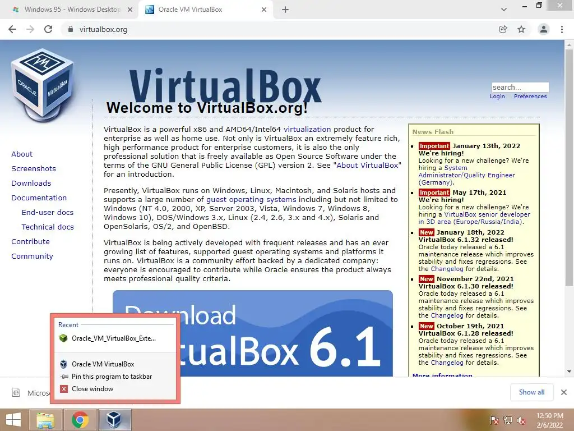Click the Action Center flag tray icon

(x=494, y=420)
